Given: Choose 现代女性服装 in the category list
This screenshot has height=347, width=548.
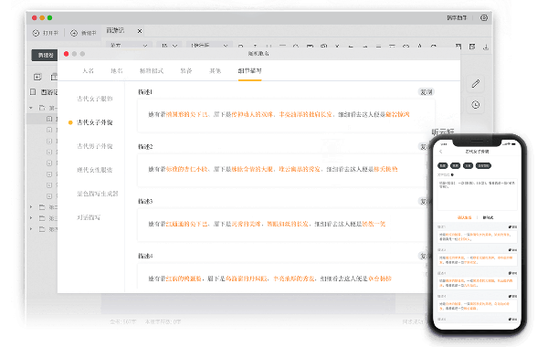Looking at the screenshot, I should pyautogui.click(x=95, y=170).
